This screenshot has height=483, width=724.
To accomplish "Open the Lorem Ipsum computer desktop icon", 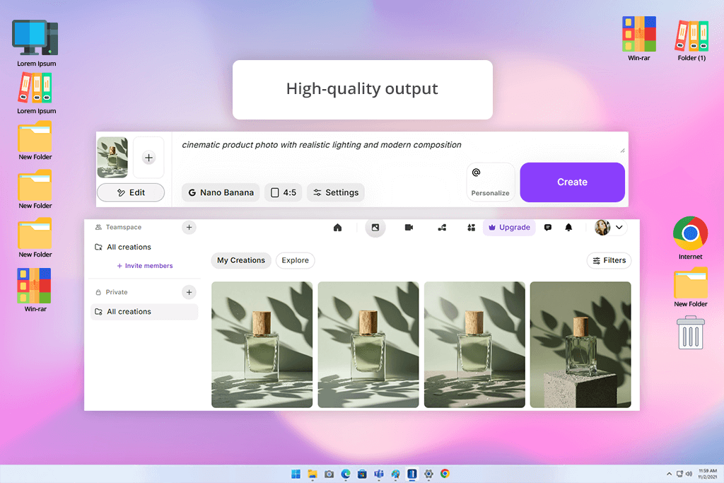I will [x=36, y=43].
